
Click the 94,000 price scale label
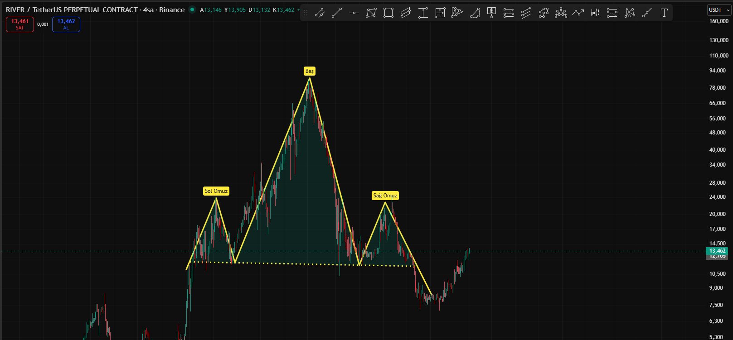(718, 71)
